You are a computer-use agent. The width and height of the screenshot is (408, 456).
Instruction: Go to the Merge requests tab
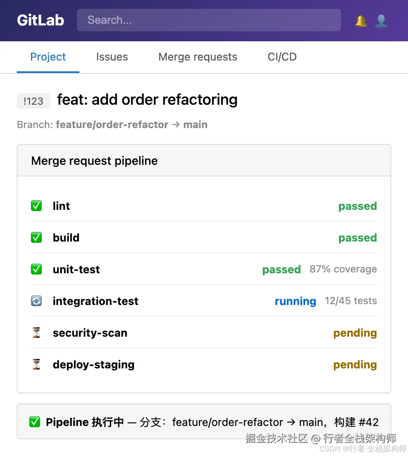tap(198, 57)
